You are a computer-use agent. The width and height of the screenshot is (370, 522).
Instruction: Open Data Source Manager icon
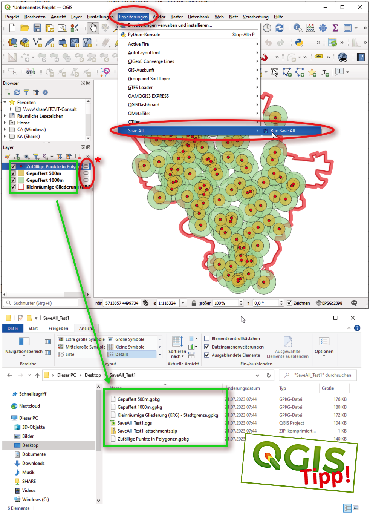coord(12,43)
